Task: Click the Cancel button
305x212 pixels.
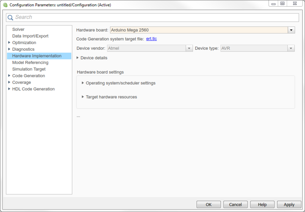Action: (235, 205)
